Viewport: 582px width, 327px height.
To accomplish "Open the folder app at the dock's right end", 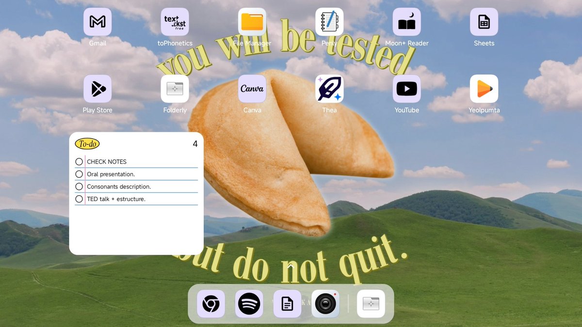I will click(371, 304).
